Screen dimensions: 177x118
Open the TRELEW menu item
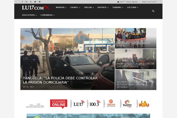click(88, 7)
